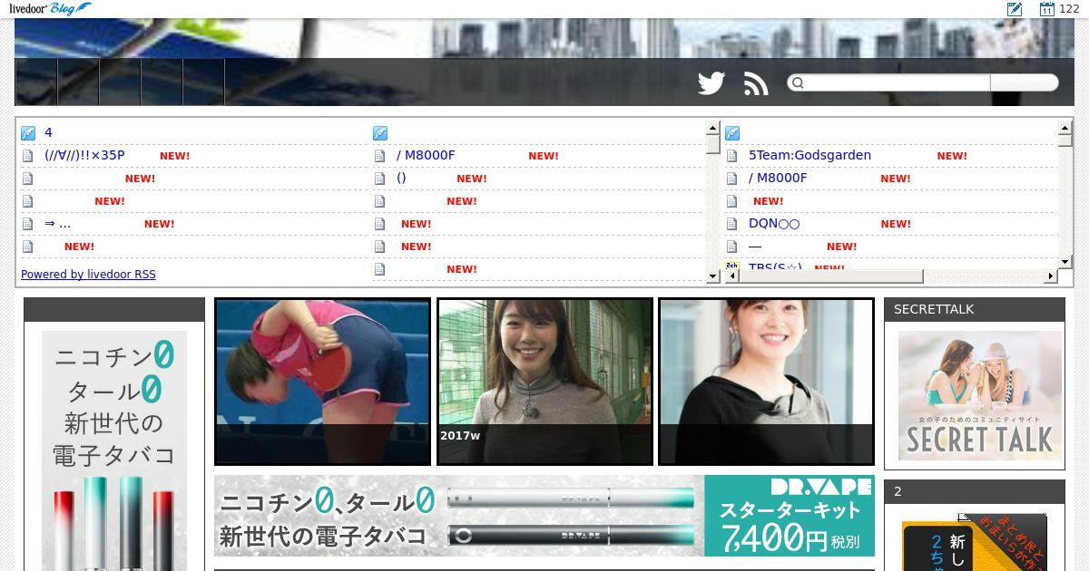Screen dimensions: 1089x571
Task: Open the livedoor Blog logo
Action: 50,9
